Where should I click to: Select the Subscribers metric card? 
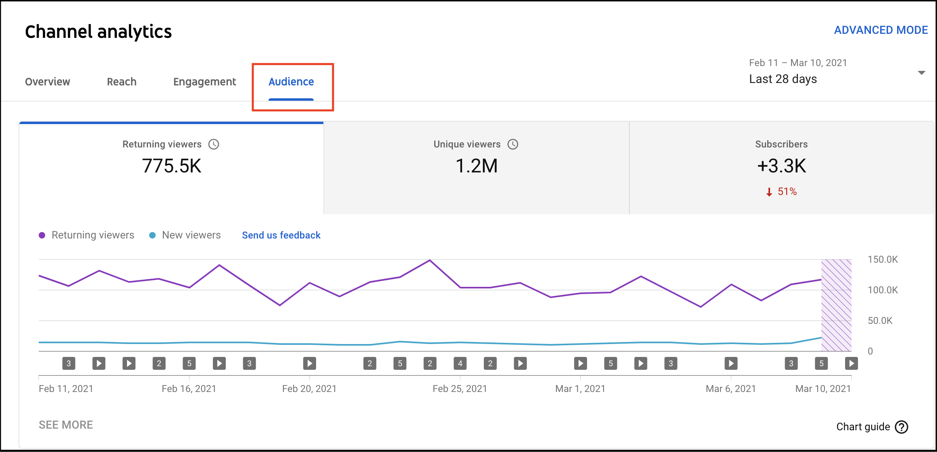coord(781,168)
